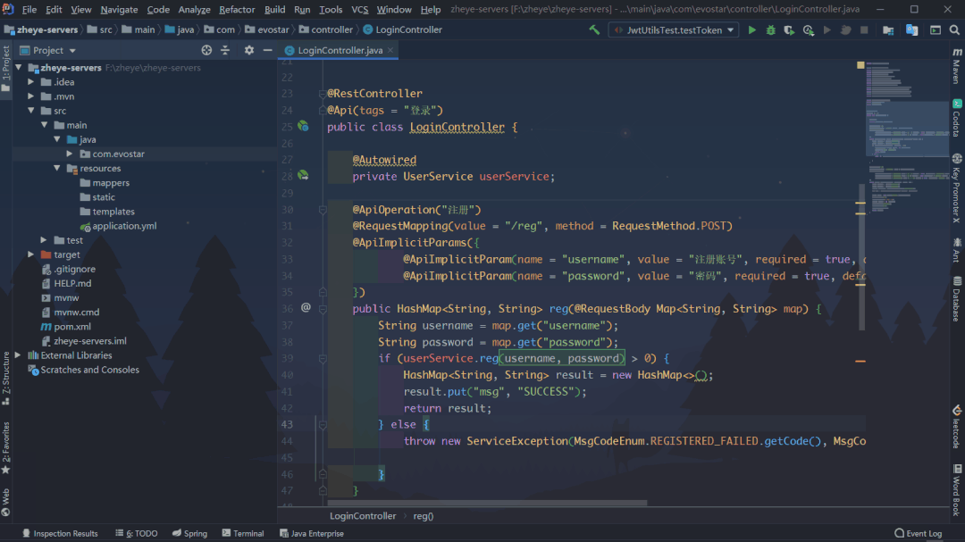This screenshot has width=965, height=542.
Task: Toggle the Web tool window stripe
Action: coord(5,502)
